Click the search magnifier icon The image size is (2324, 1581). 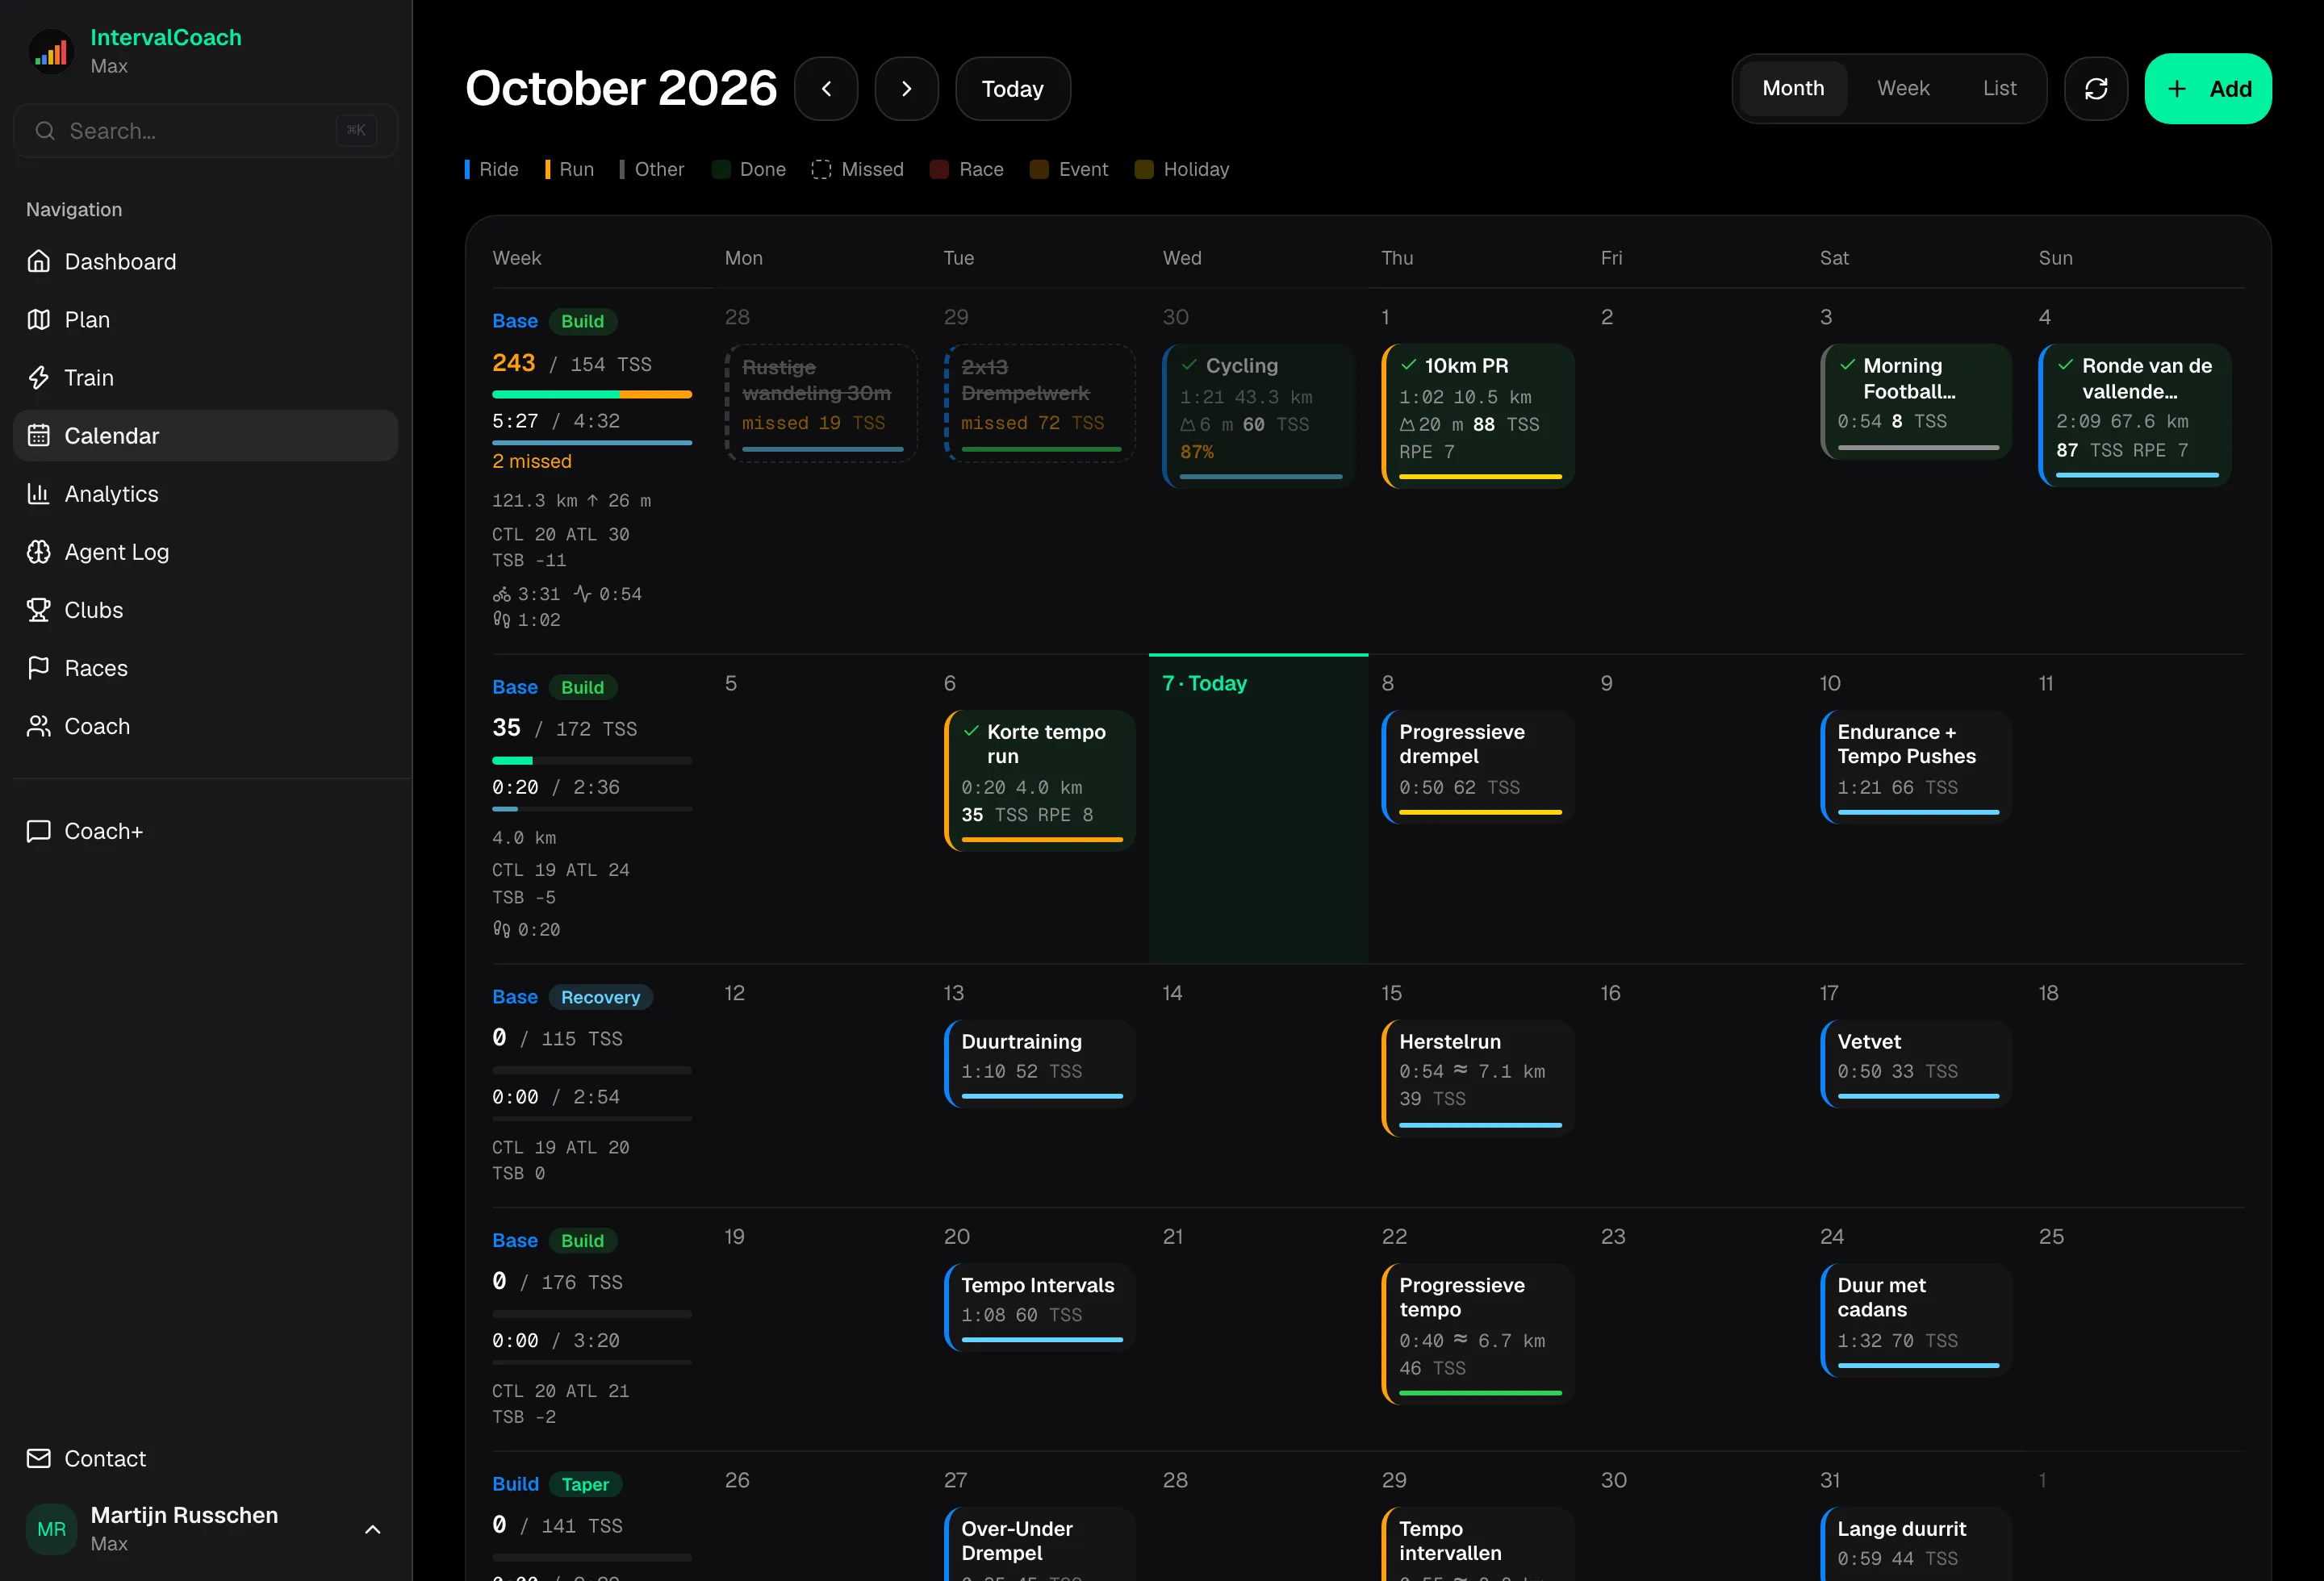click(45, 131)
